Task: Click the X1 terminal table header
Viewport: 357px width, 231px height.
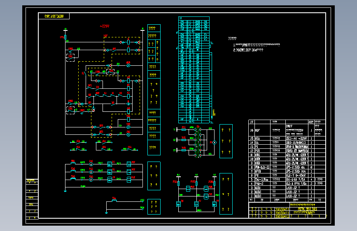Action: point(194,18)
